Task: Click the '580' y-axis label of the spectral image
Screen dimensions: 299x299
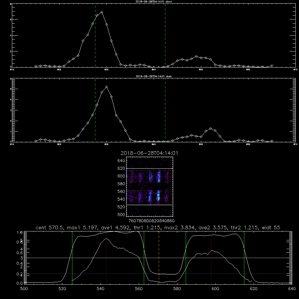Action: (121, 184)
